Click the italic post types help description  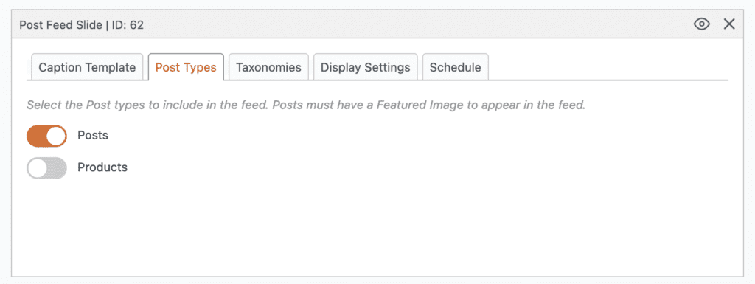coord(306,105)
